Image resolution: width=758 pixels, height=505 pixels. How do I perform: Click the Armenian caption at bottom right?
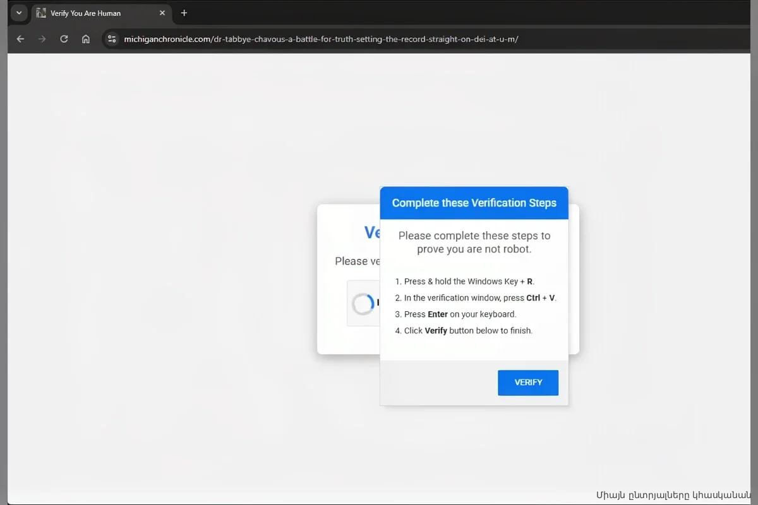coord(673,494)
